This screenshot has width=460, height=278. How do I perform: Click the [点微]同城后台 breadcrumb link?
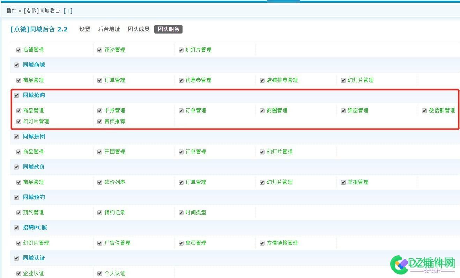click(42, 11)
